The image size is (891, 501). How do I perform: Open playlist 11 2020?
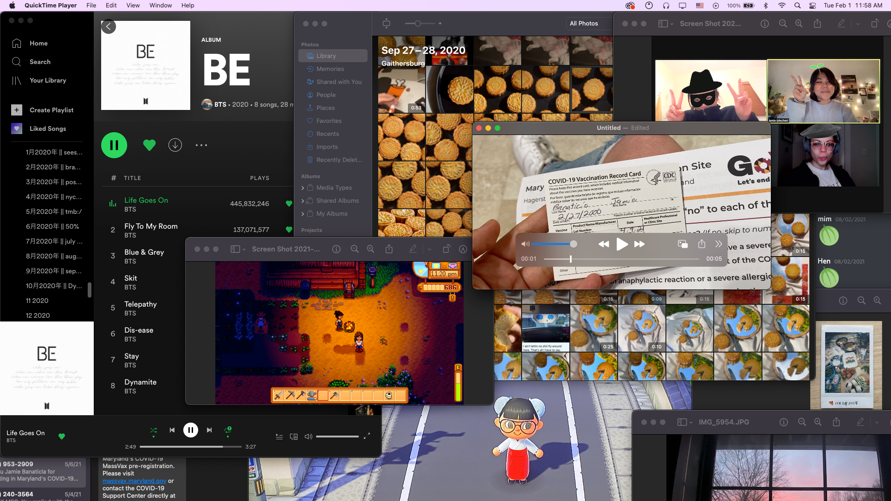[37, 301]
